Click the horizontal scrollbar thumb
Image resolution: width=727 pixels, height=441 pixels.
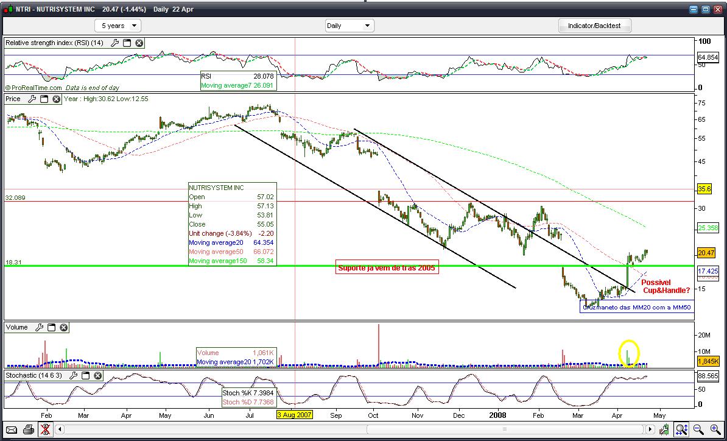point(504,429)
